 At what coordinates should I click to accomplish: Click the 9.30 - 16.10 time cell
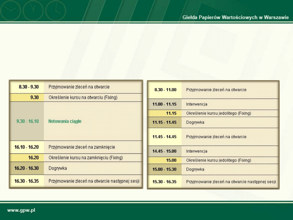point(27,121)
